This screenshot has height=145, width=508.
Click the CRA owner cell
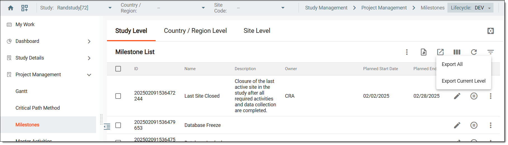tap(290, 96)
